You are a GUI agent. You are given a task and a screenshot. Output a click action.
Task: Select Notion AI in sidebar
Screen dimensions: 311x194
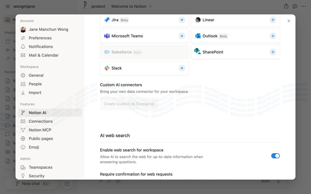(x=50, y=113)
